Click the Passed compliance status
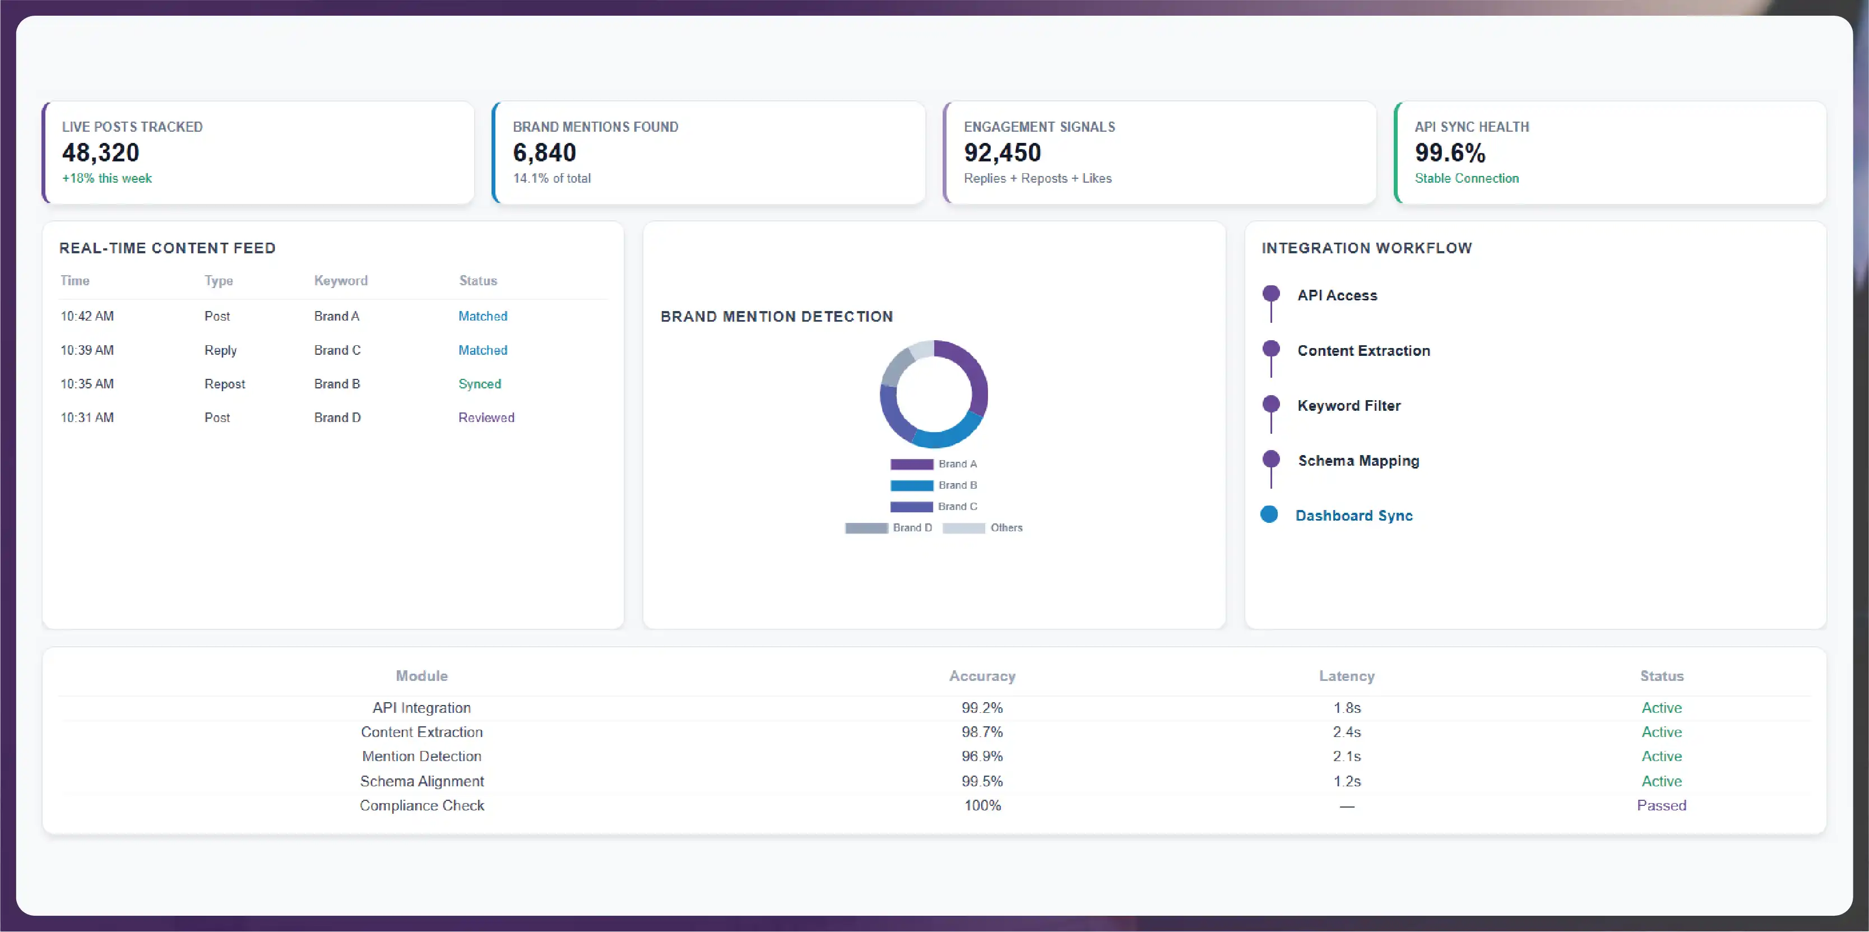 tap(1662, 806)
